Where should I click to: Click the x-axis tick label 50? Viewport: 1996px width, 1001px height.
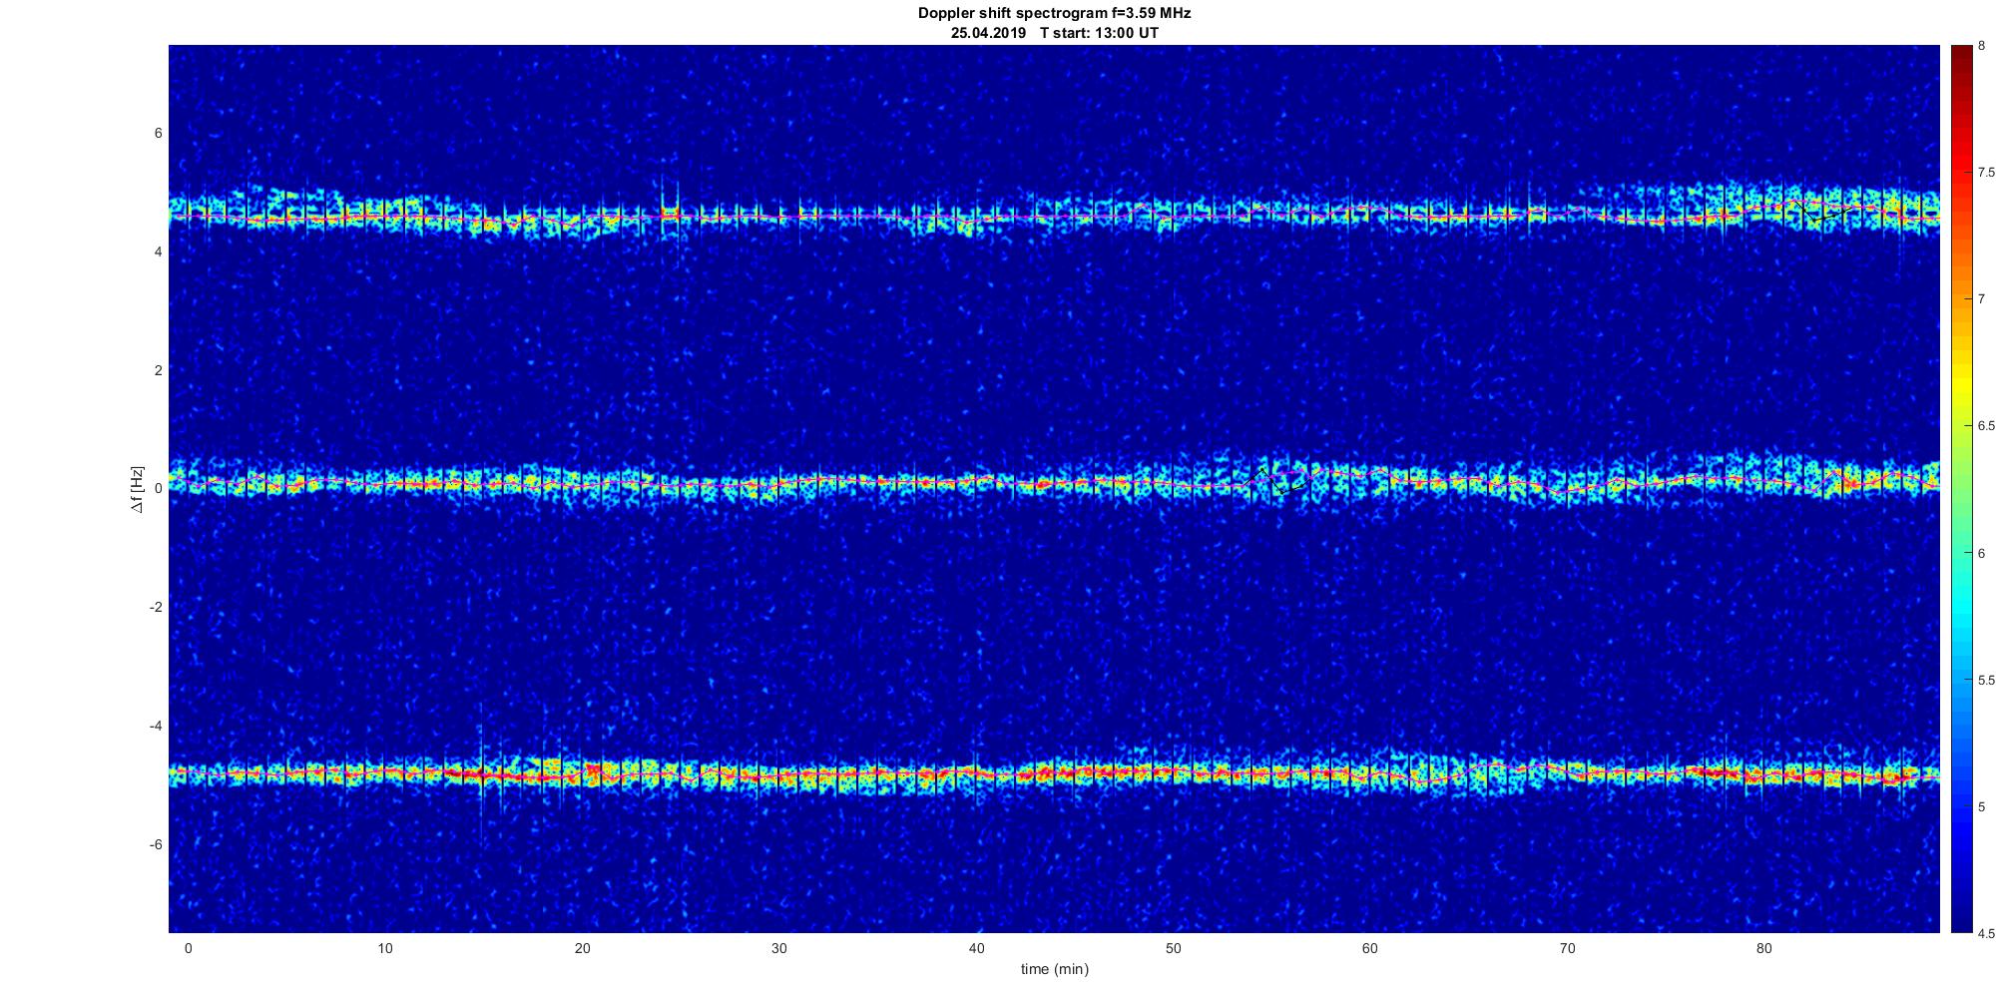click(x=1173, y=949)
